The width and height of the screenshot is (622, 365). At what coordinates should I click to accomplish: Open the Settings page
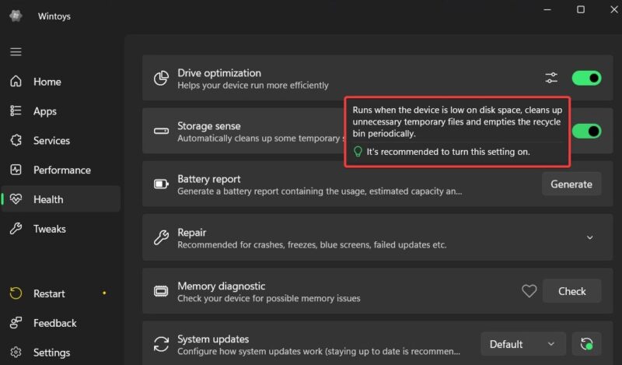[61, 353]
